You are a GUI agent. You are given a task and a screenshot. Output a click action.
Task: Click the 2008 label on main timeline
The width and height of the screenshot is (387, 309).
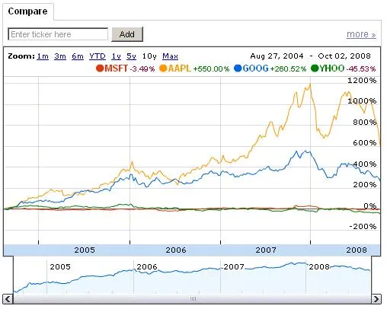357,250
